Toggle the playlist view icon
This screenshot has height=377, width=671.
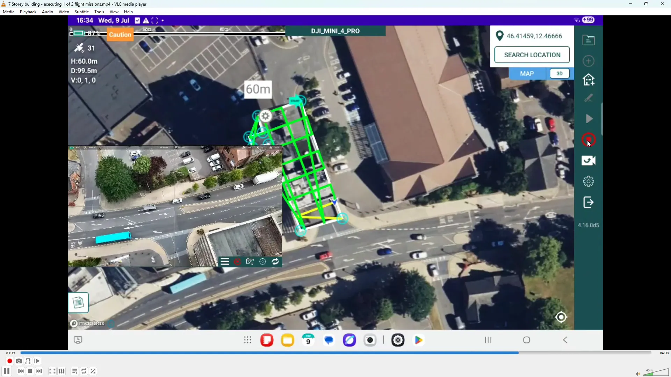[x=74, y=371]
